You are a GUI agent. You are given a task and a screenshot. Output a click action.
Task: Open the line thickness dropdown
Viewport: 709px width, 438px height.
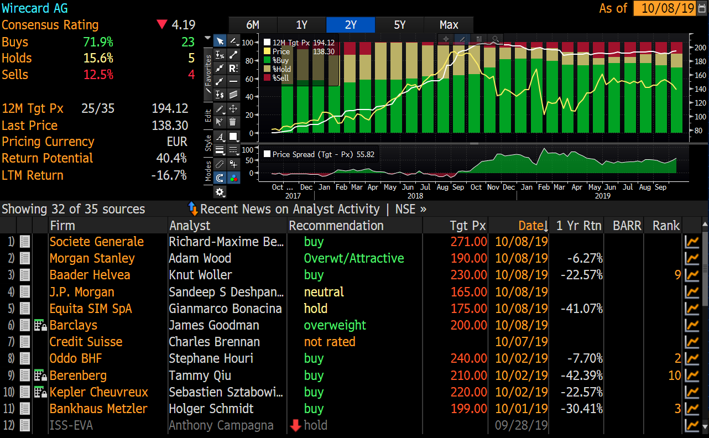pyautogui.click(x=220, y=149)
